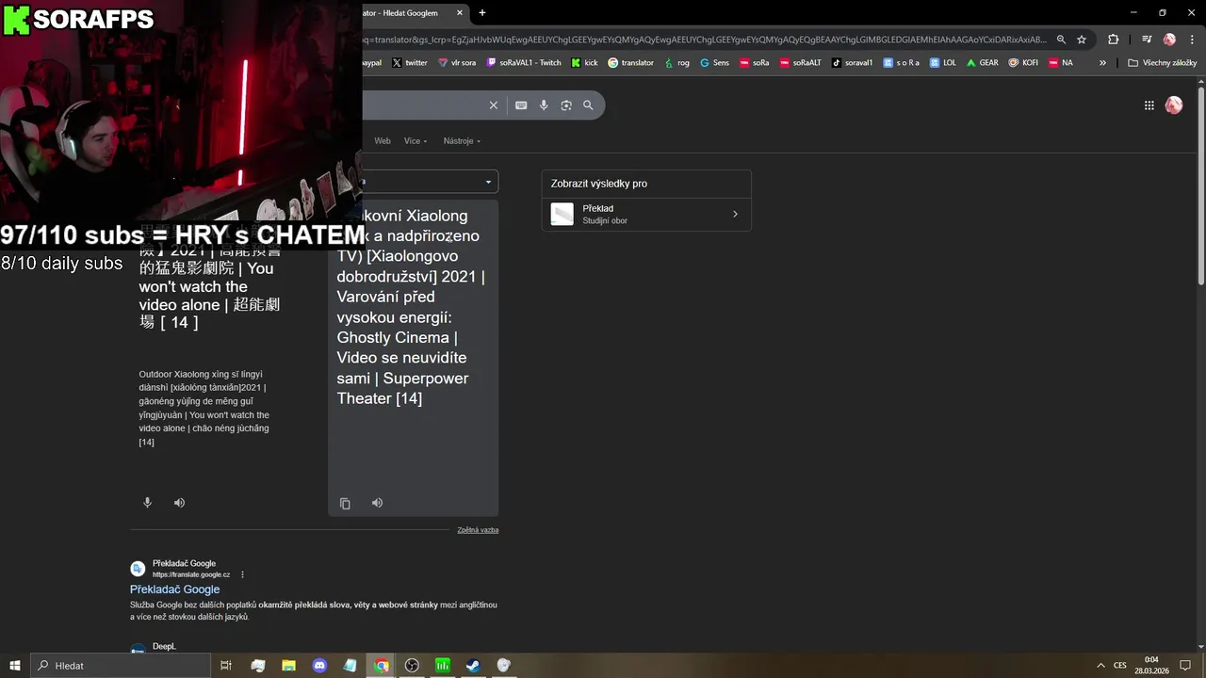Switch the CES keyboard language indicator
This screenshot has height=678, width=1206.
tap(1120, 666)
